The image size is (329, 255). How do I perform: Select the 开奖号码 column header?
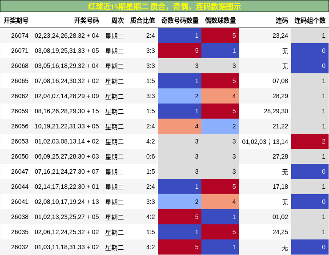[86, 20]
